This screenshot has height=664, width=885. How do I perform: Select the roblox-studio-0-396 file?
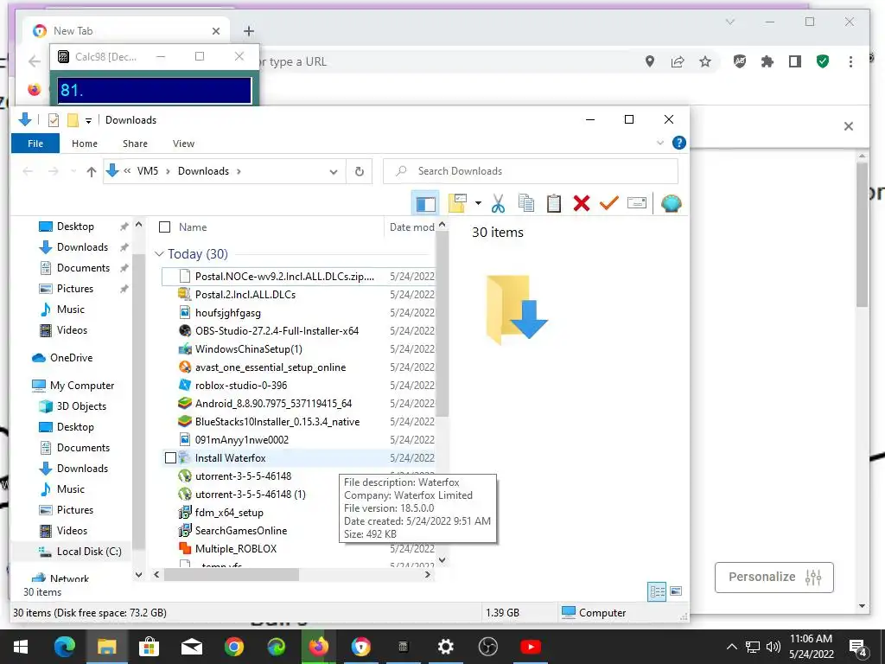click(x=241, y=386)
